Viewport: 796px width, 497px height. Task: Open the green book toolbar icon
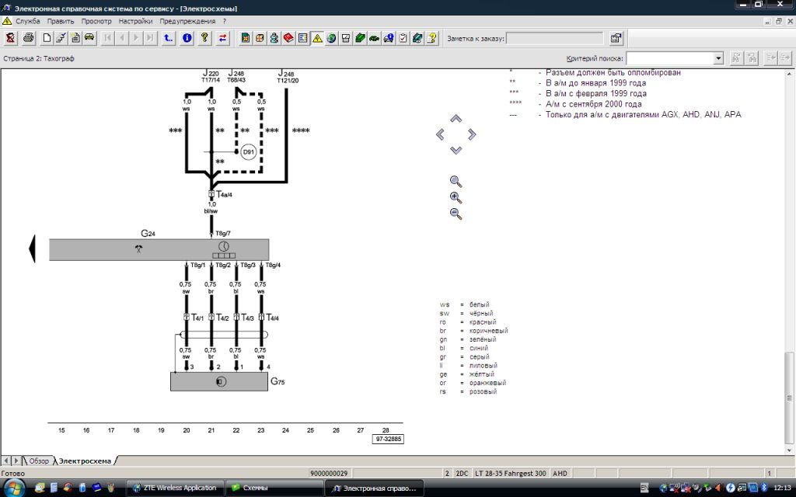point(360,38)
